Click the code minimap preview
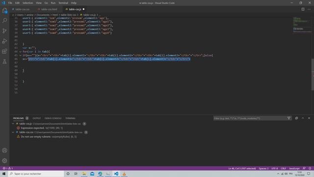 [x=302, y=25]
